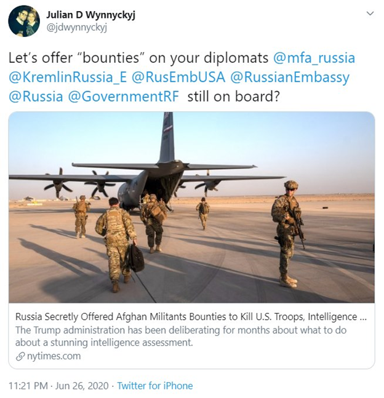Open the Julian D Wynnyckyj display name
The image size is (384, 398).
click(90, 15)
